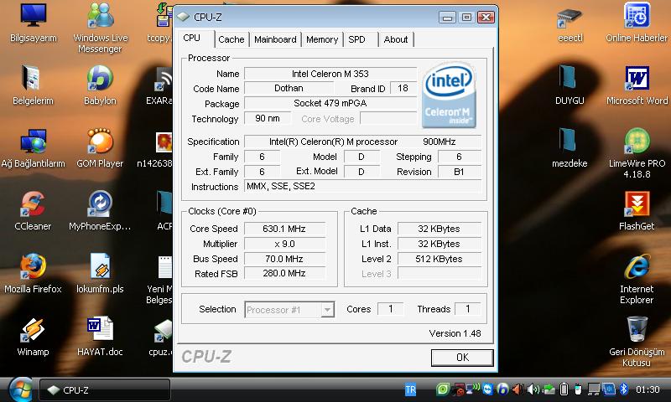Open the Windows Live Messenger icon
671x402 pixels.
point(100,16)
